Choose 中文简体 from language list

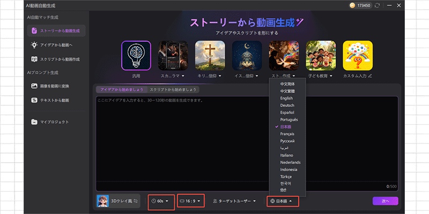[x=287, y=84]
